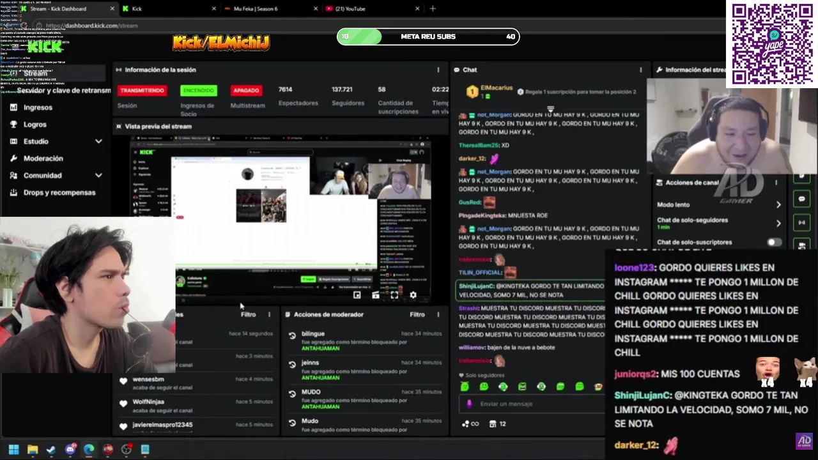
Task: Click bilingue blocked term entry
Action: (364, 341)
